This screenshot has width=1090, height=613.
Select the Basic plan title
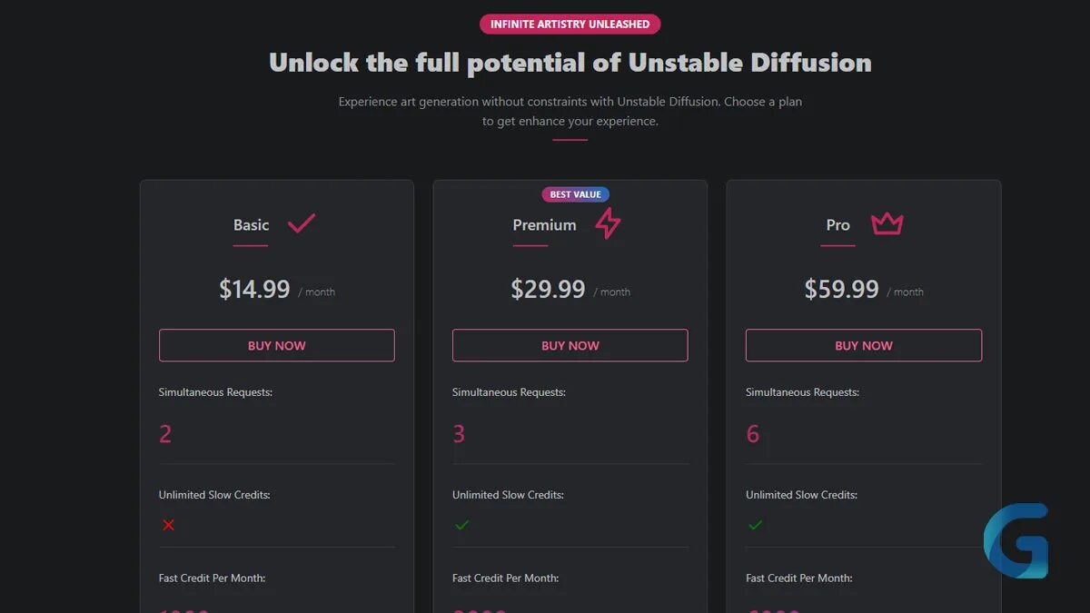tap(252, 225)
